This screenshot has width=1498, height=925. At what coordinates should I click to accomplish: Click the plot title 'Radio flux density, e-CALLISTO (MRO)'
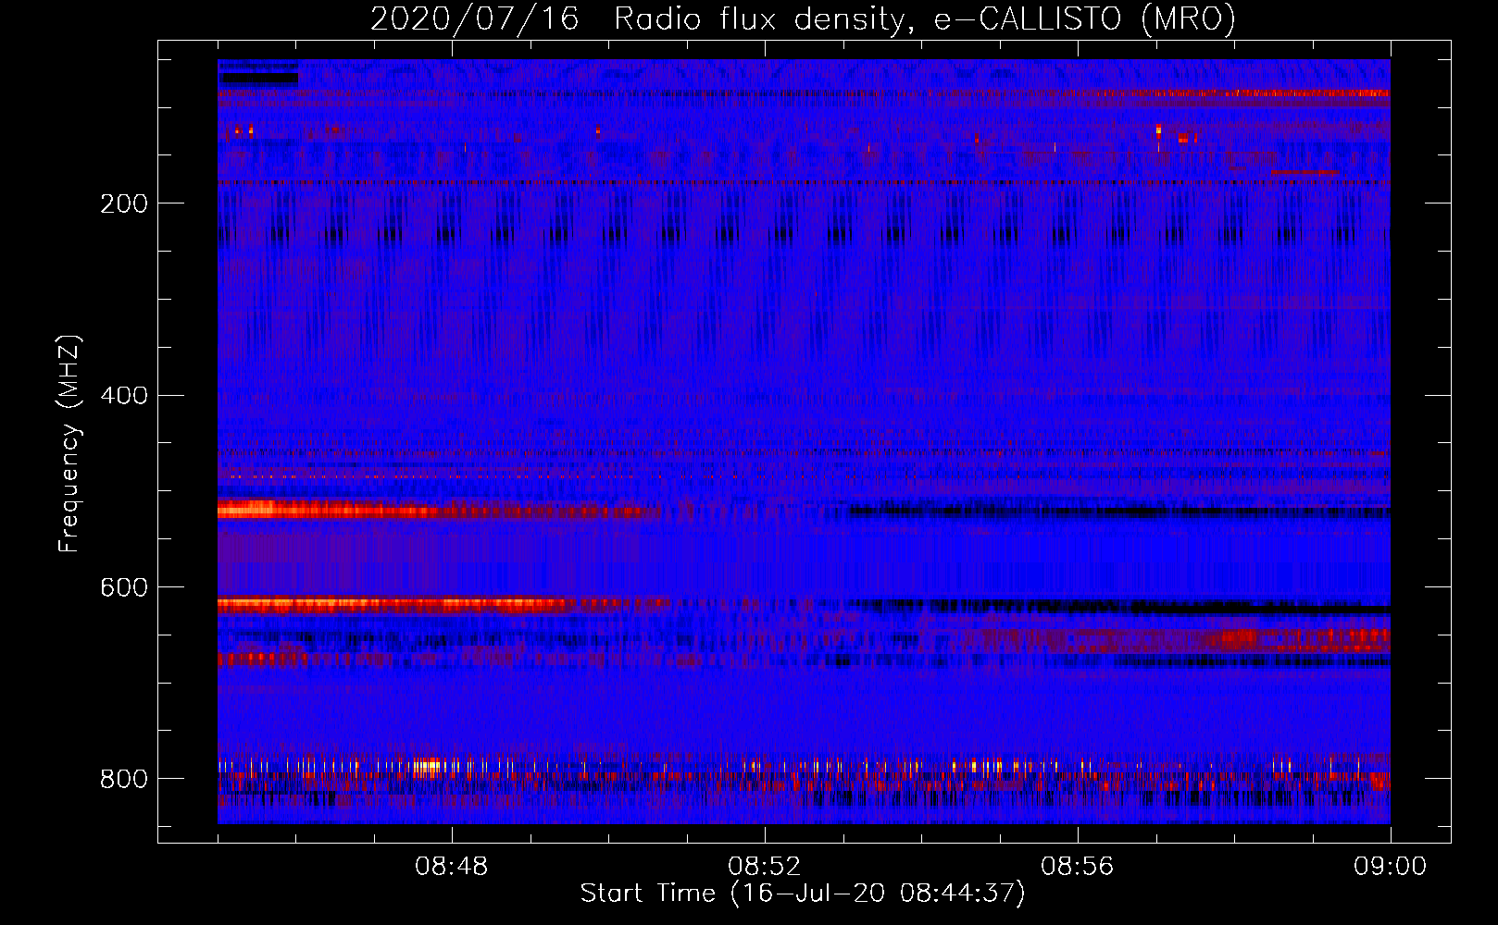tap(925, 18)
